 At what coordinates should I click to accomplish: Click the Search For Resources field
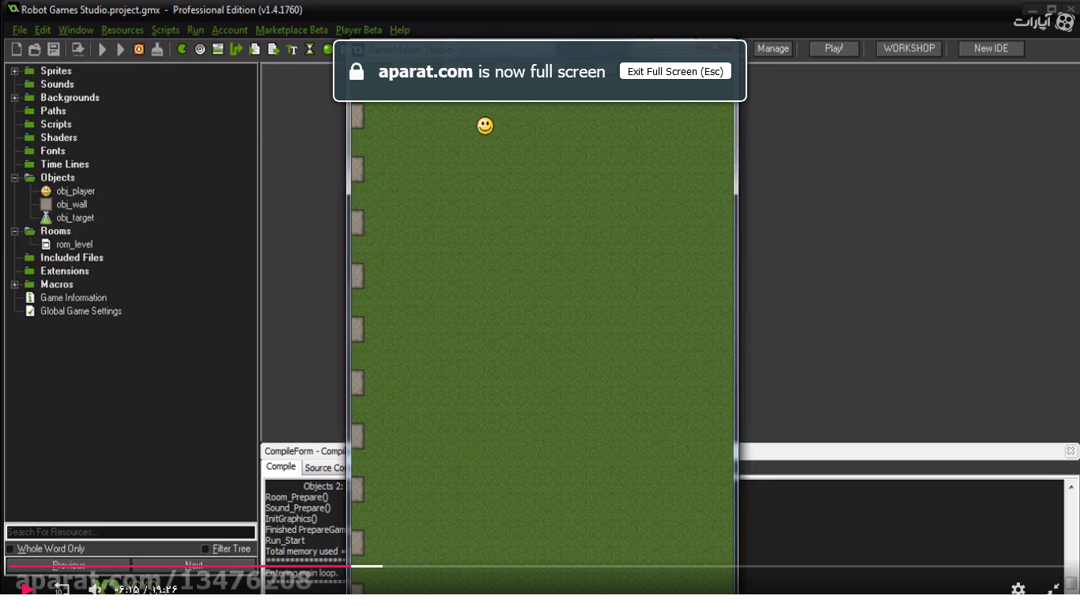point(131,532)
